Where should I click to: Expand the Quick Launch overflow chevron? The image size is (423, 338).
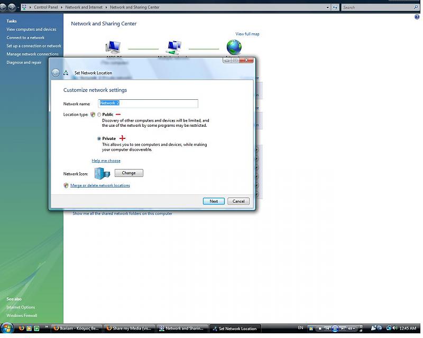tap(47, 327)
